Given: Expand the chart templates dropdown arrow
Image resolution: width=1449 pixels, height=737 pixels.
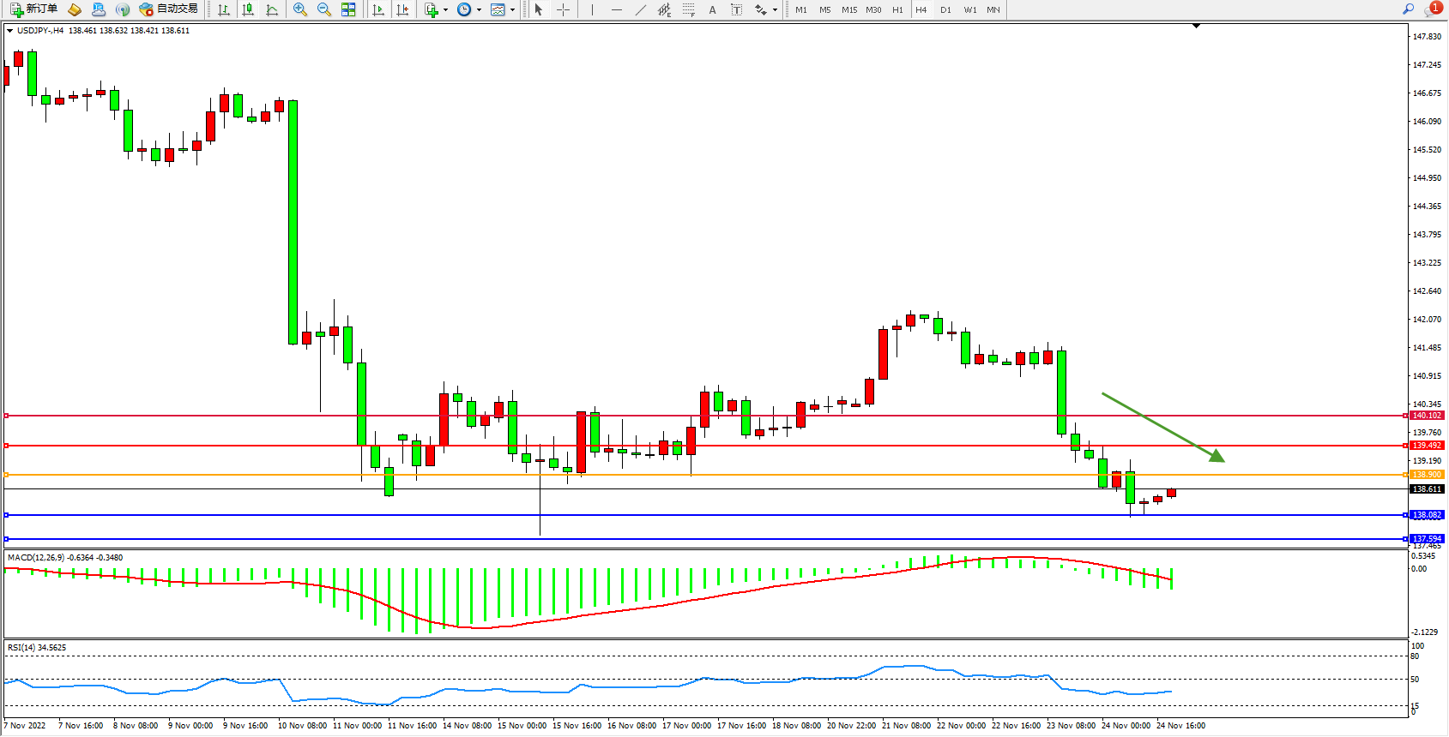Looking at the screenshot, I should click(512, 10).
